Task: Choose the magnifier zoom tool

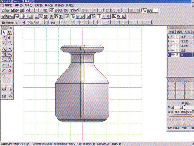Action: click(x=9, y=65)
